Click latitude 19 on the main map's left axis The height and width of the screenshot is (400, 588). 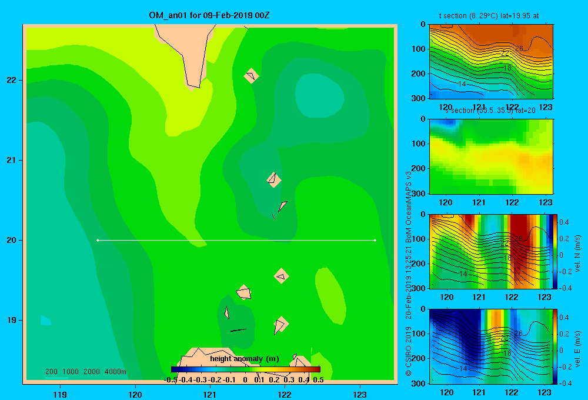12,320
